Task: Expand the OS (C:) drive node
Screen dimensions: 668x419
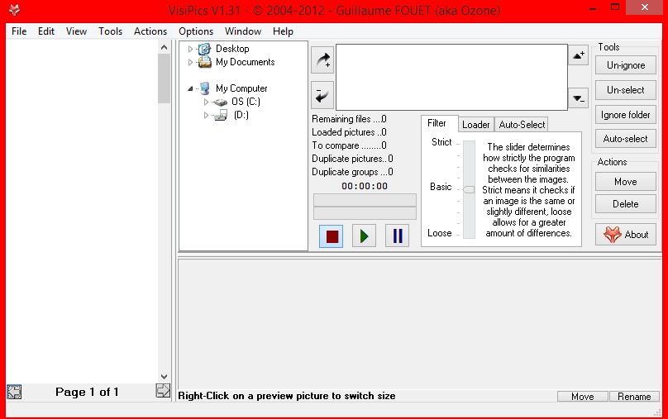Action: click(206, 102)
